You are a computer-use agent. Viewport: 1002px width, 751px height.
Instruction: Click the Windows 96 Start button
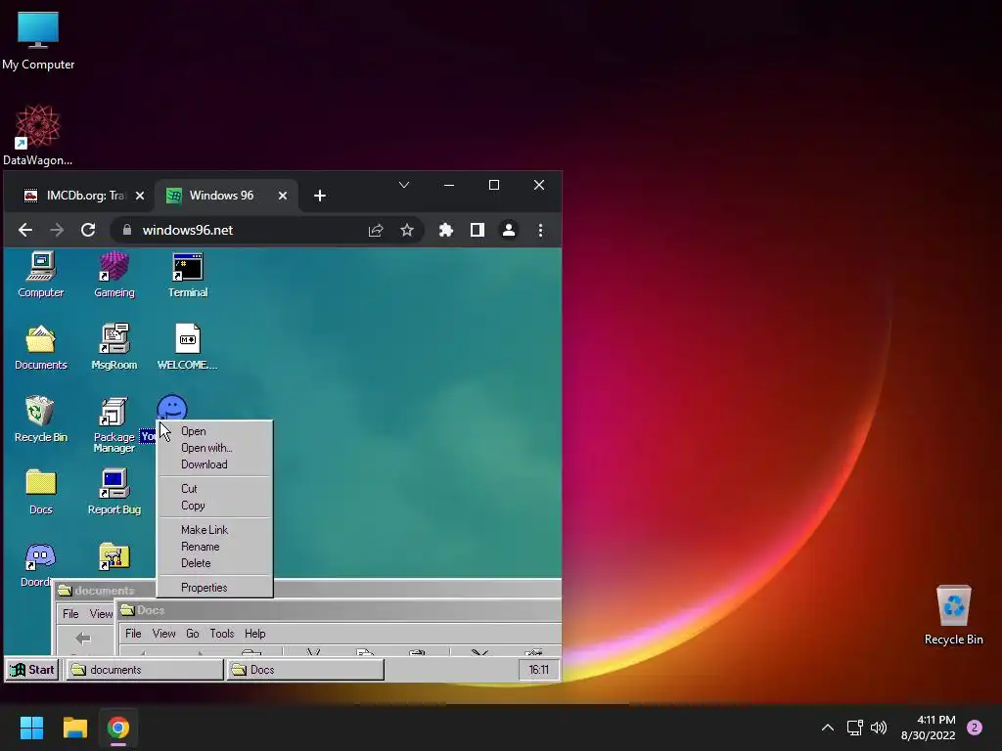coord(32,669)
